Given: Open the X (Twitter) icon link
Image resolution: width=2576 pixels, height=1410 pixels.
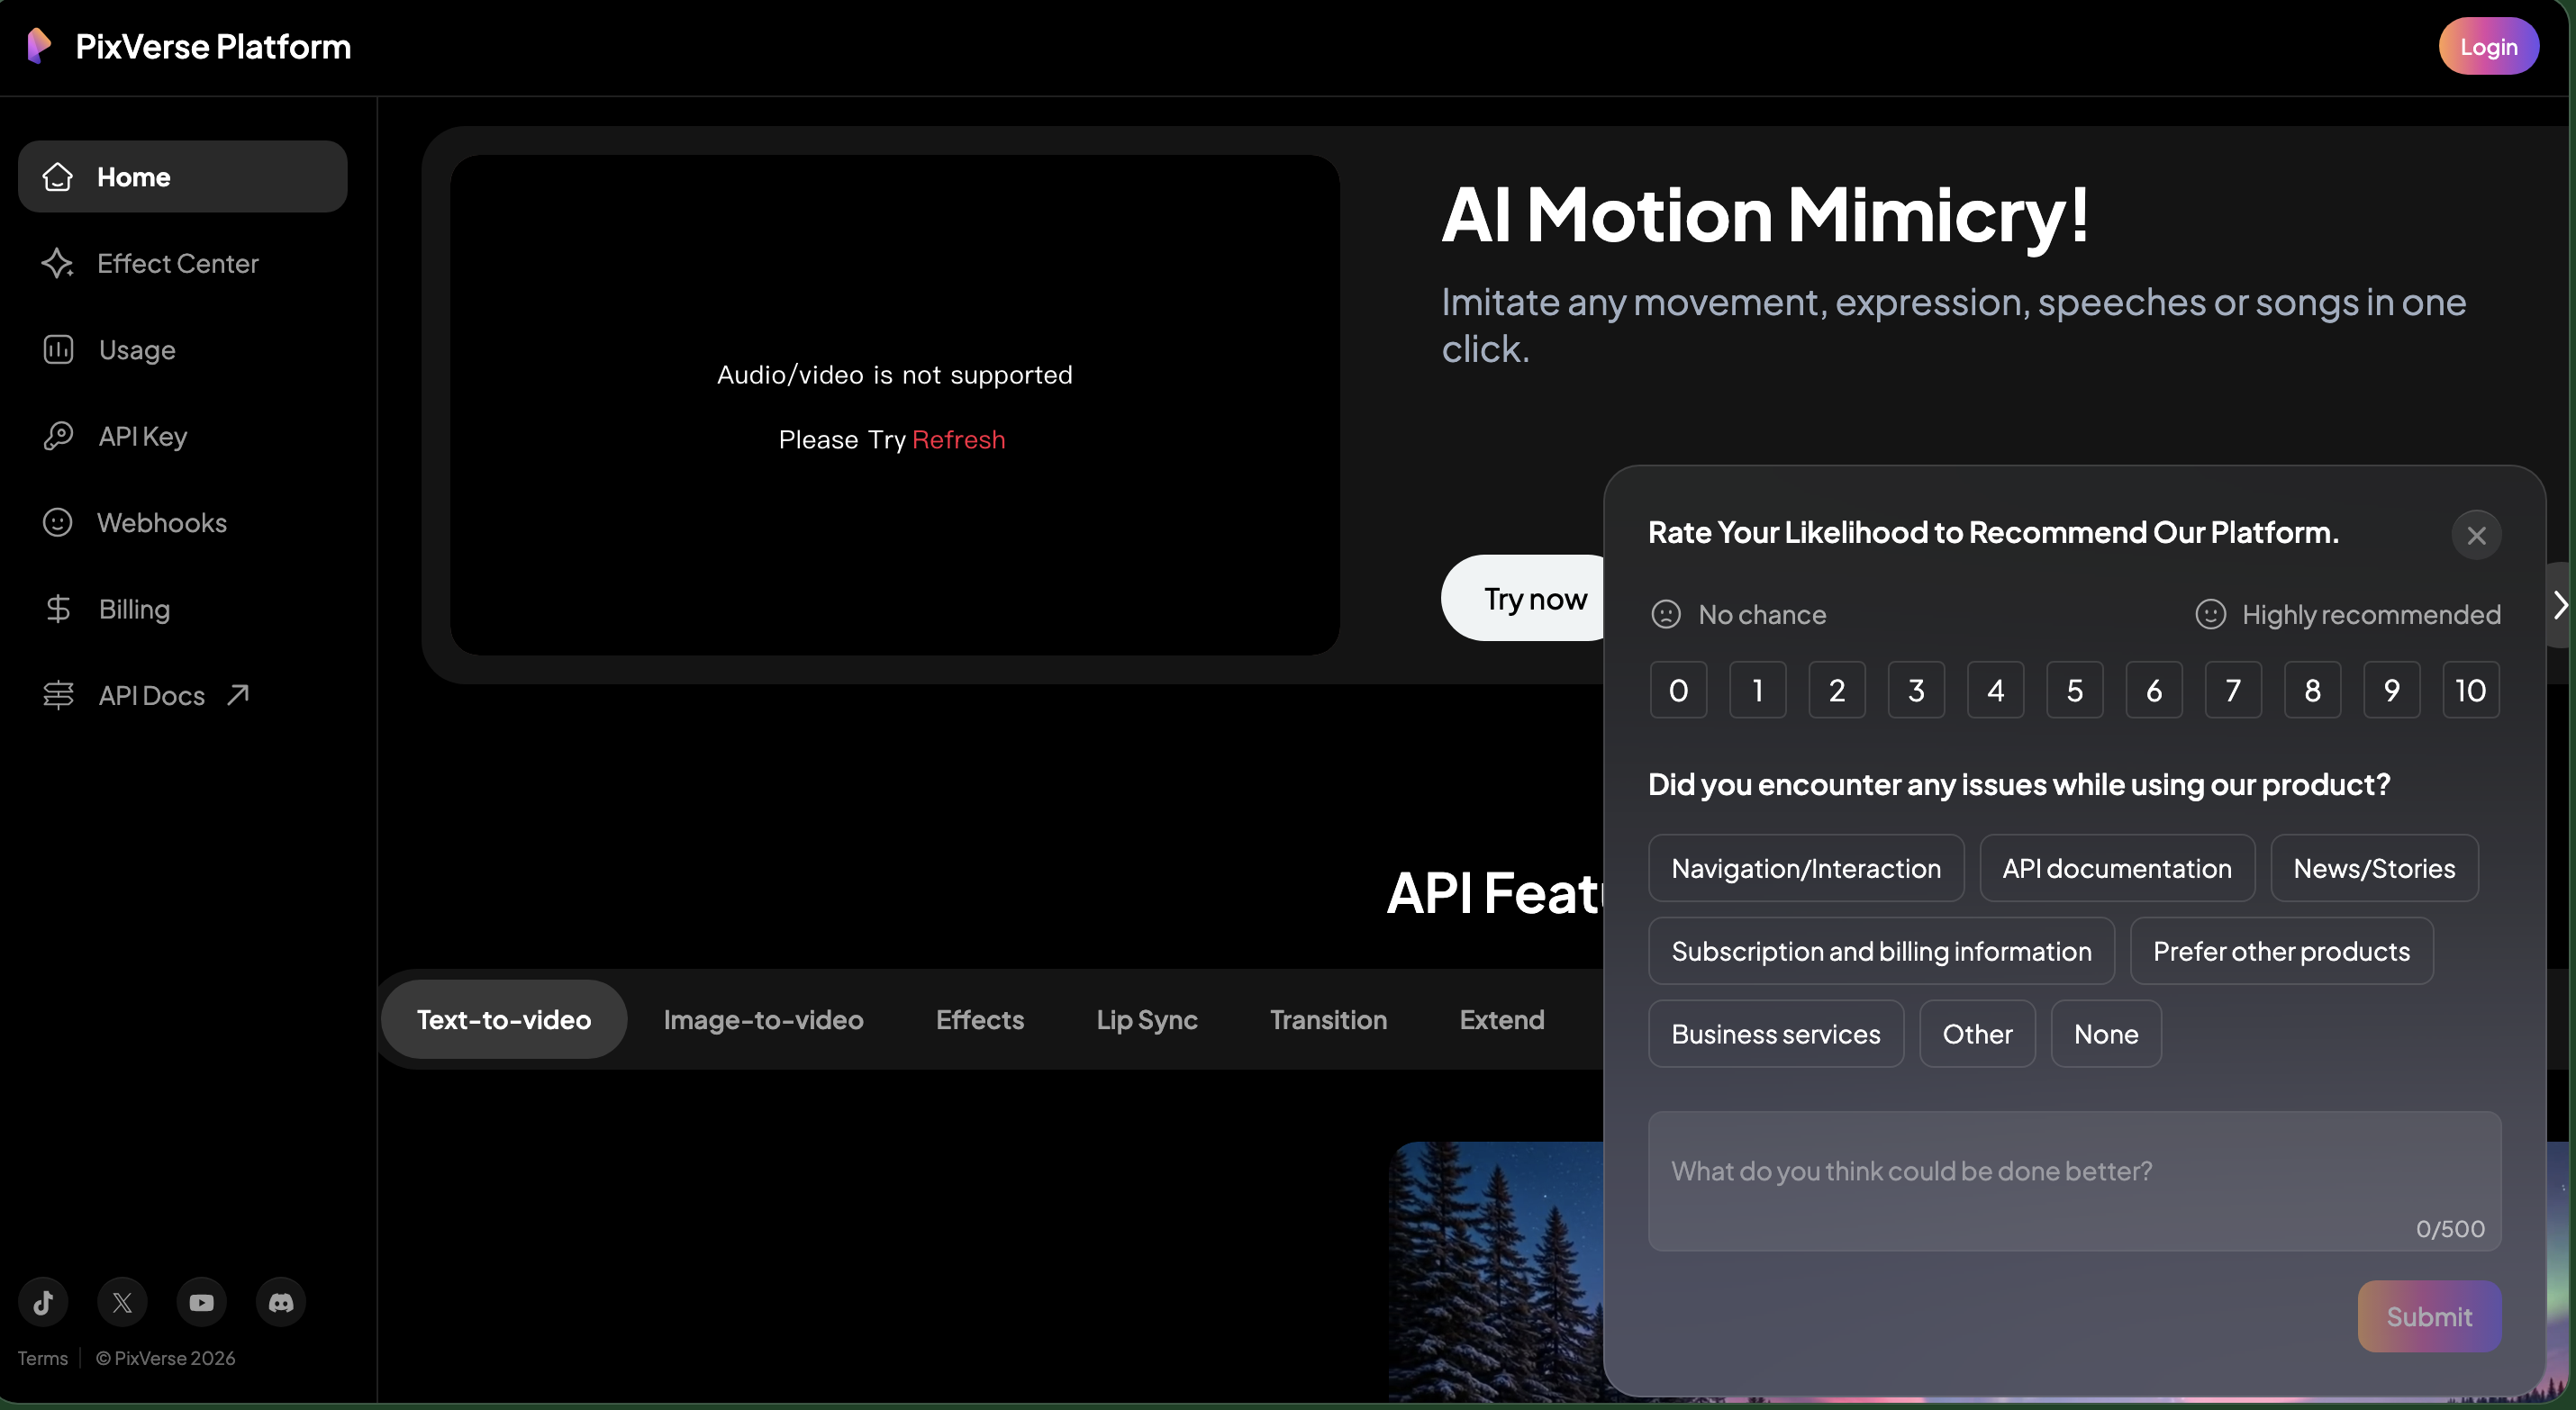Looking at the screenshot, I should 122,1302.
